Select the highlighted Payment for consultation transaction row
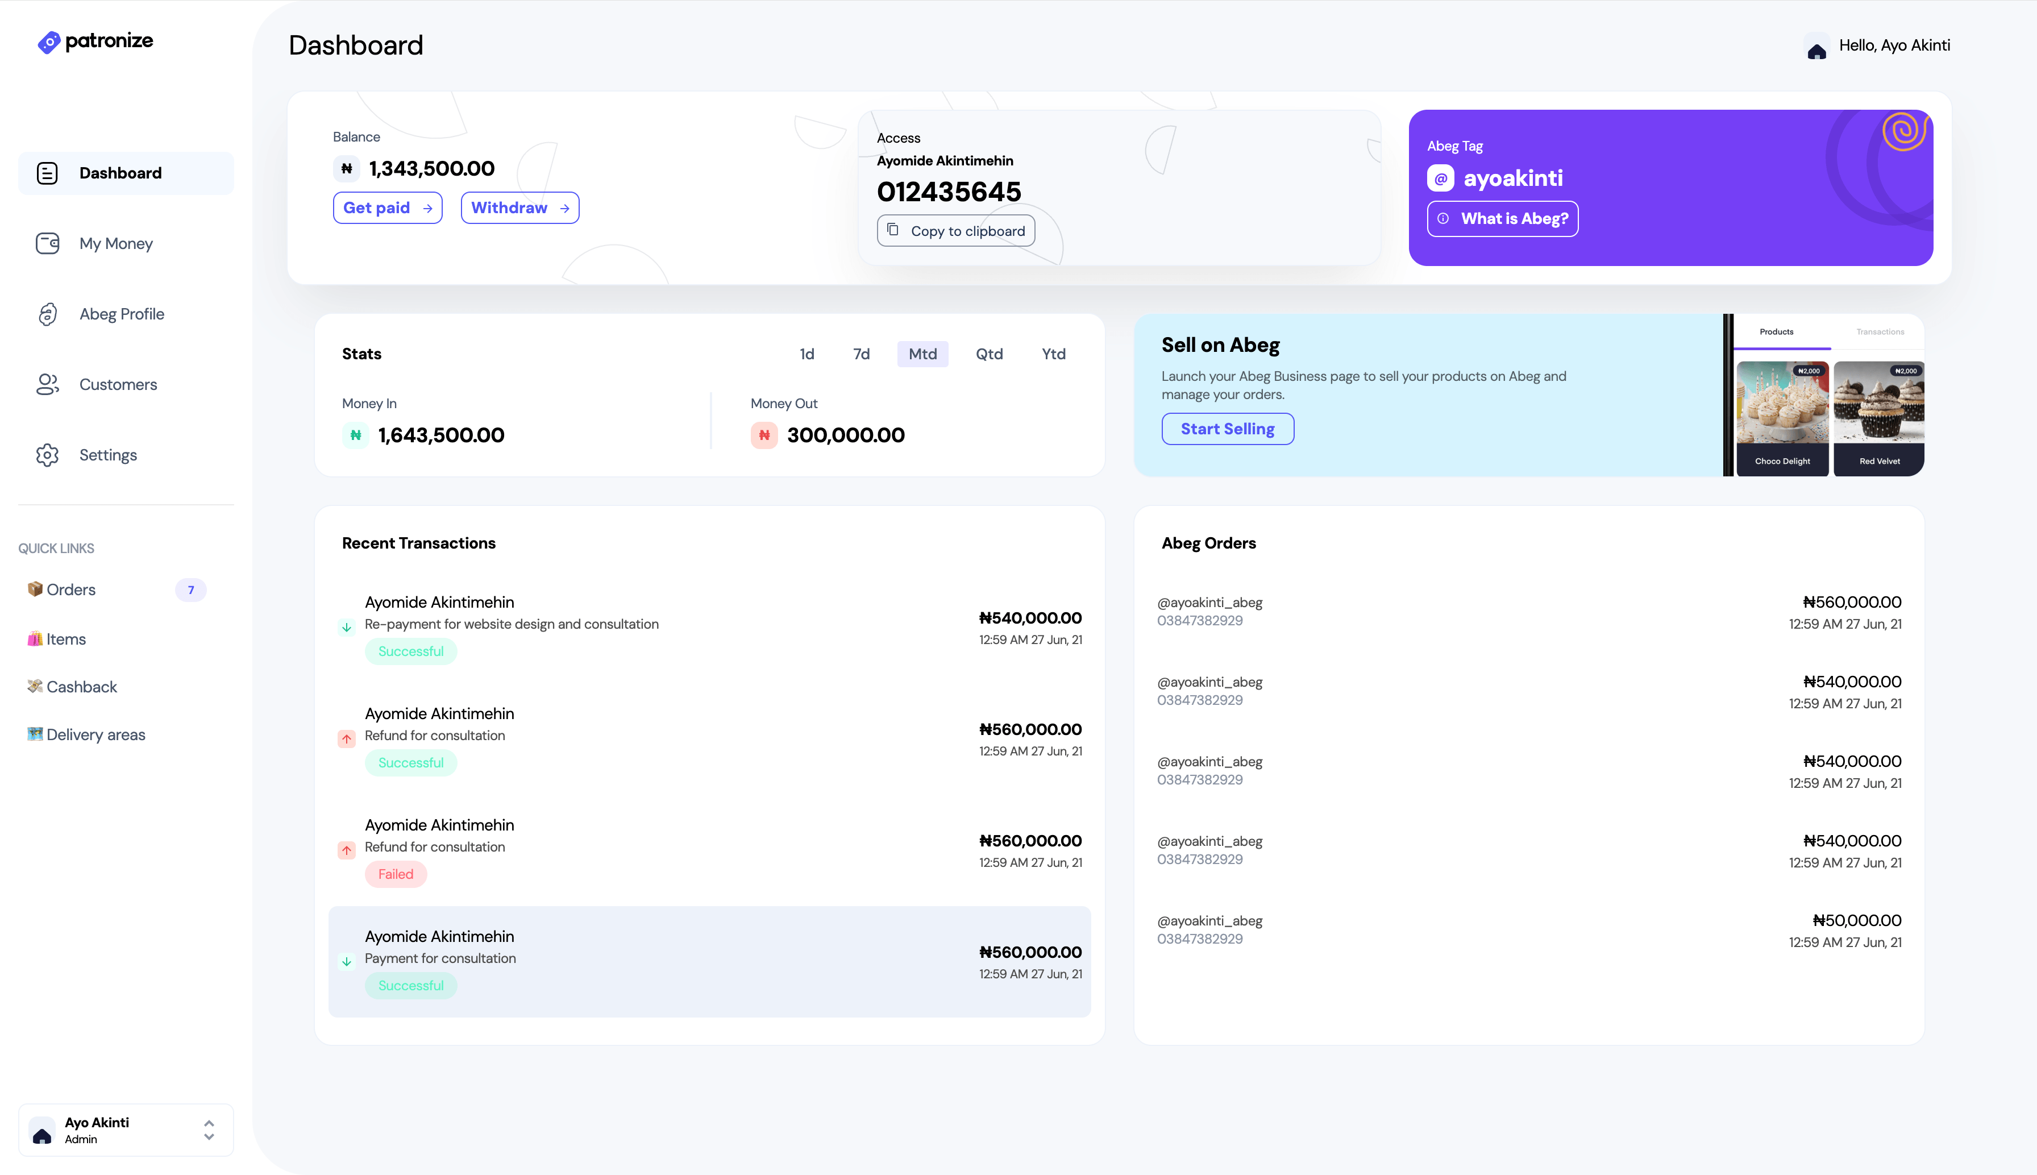This screenshot has width=2037, height=1175. tap(709, 961)
